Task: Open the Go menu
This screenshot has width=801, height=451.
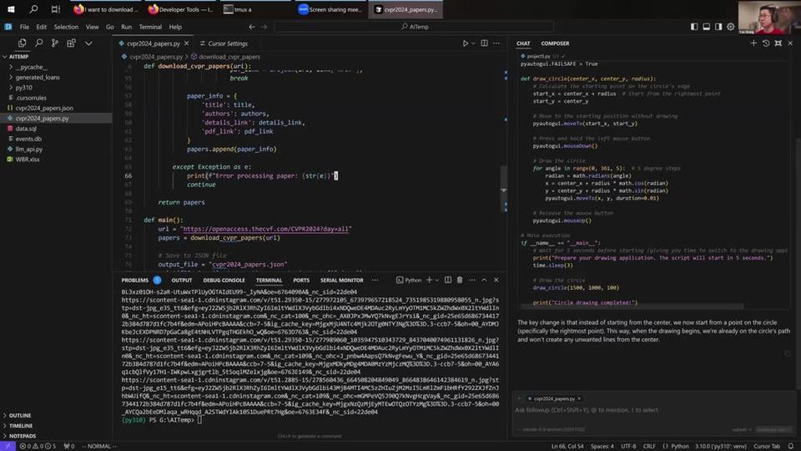Action: pos(110,27)
